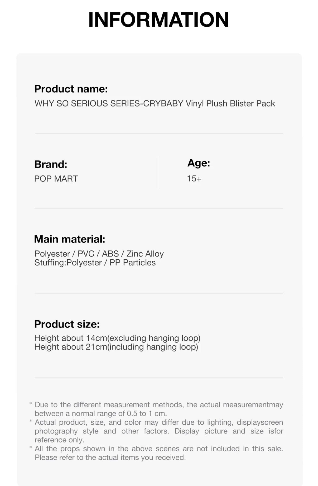Select the Stuffing:Polyester / PP Particles line

(x=95, y=263)
